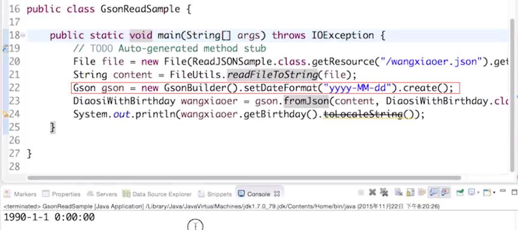The height and width of the screenshot is (230, 518).
Task: Toggle Show Console on error output
Action: [445, 192]
